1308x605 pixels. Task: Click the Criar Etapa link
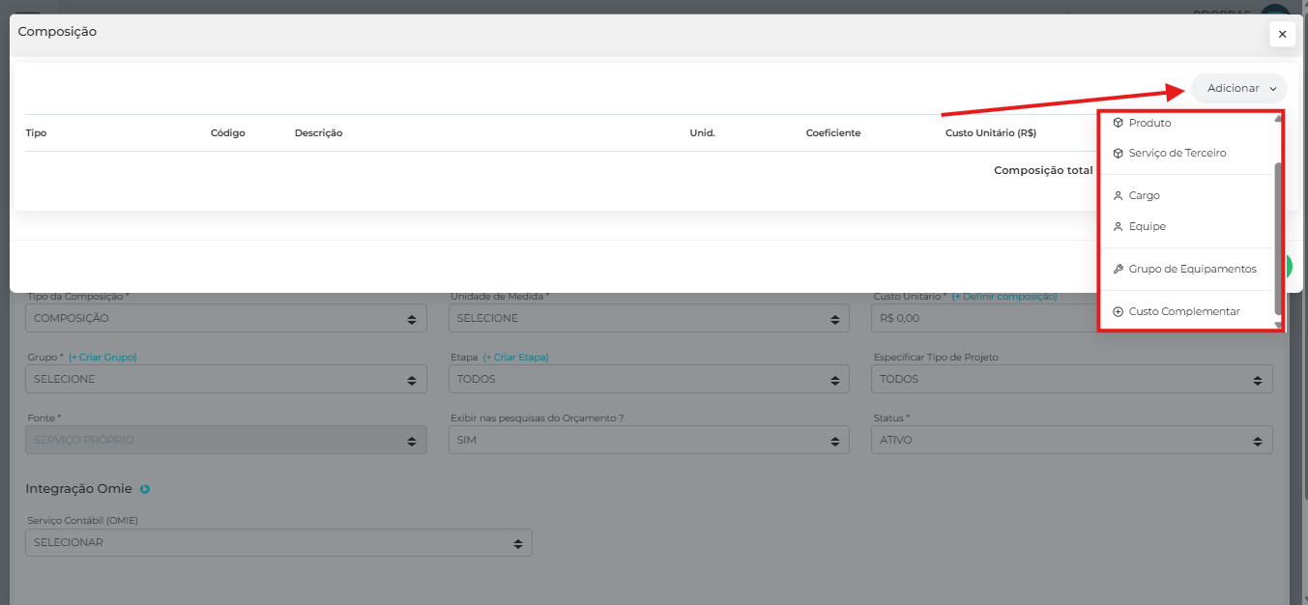click(515, 357)
